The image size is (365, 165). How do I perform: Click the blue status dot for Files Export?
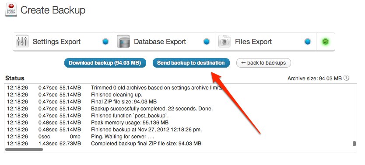[x=308, y=42]
